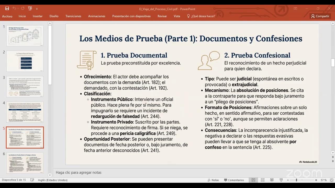Undo the last action
Image resolution: width=335 pixels, height=188 pixels.
(x=14, y=9)
